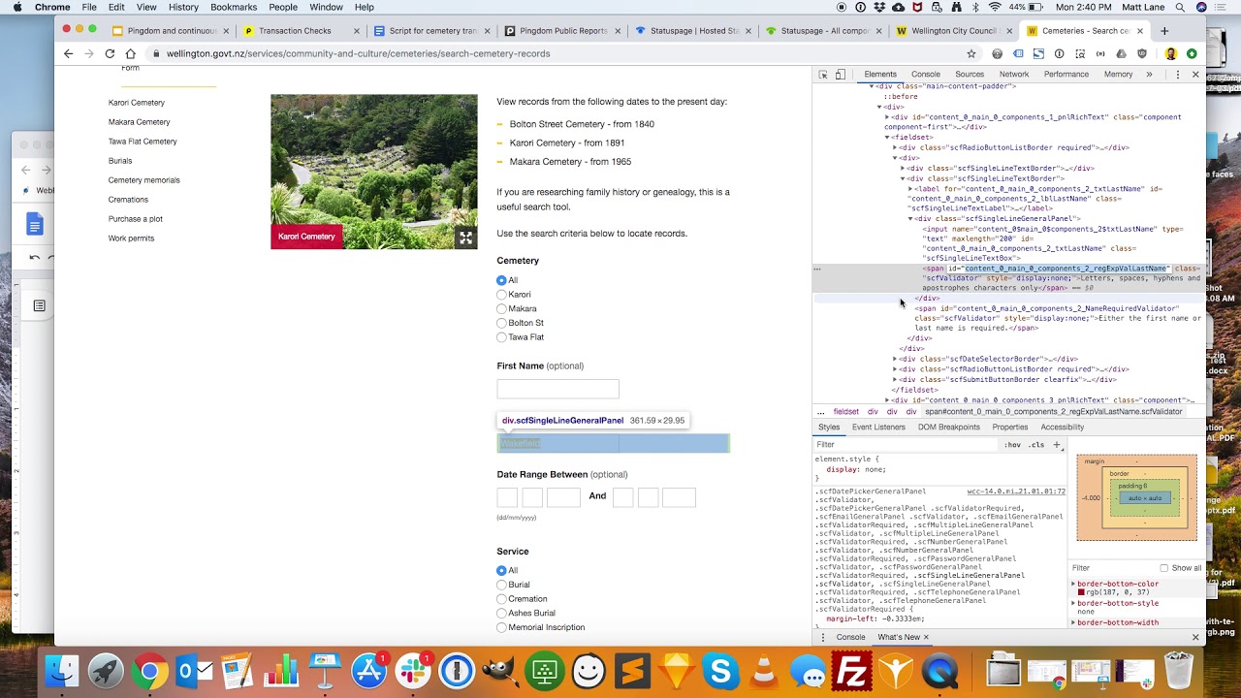Screen dimensions: 1241x698
Task: Open DevTools more tabs chevron
Action: tap(1149, 75)
